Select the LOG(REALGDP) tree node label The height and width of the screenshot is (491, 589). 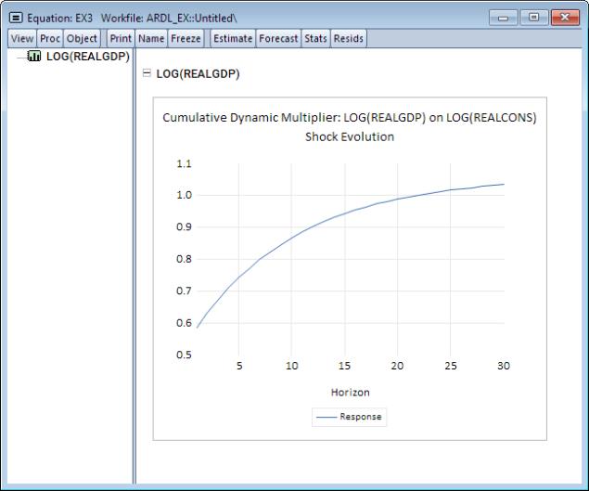86,57
